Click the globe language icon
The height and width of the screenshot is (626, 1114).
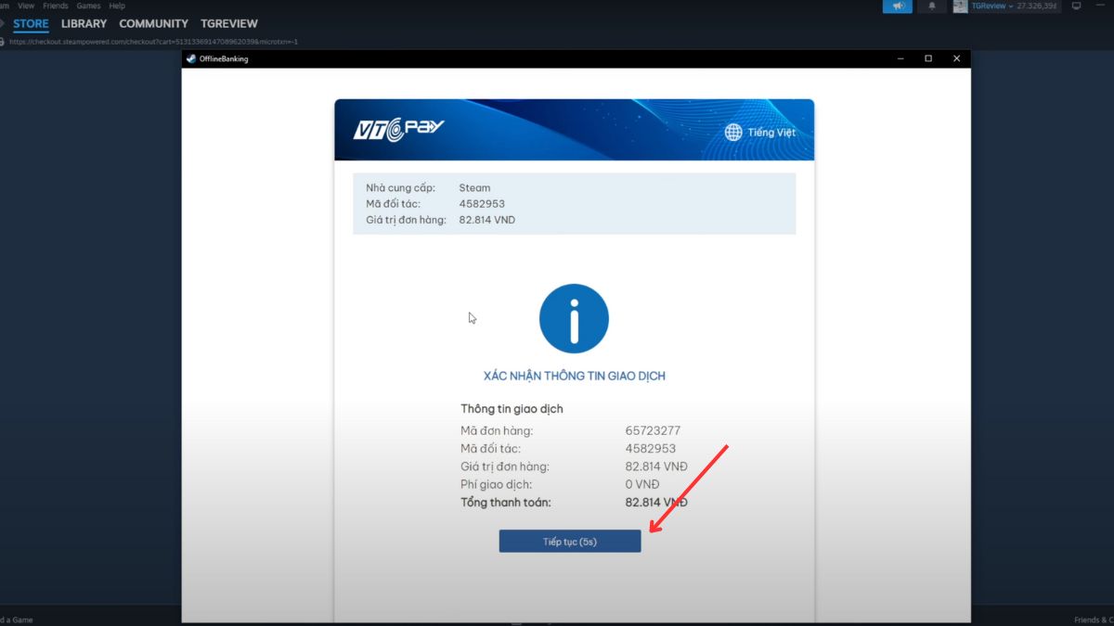click(733, 133)
